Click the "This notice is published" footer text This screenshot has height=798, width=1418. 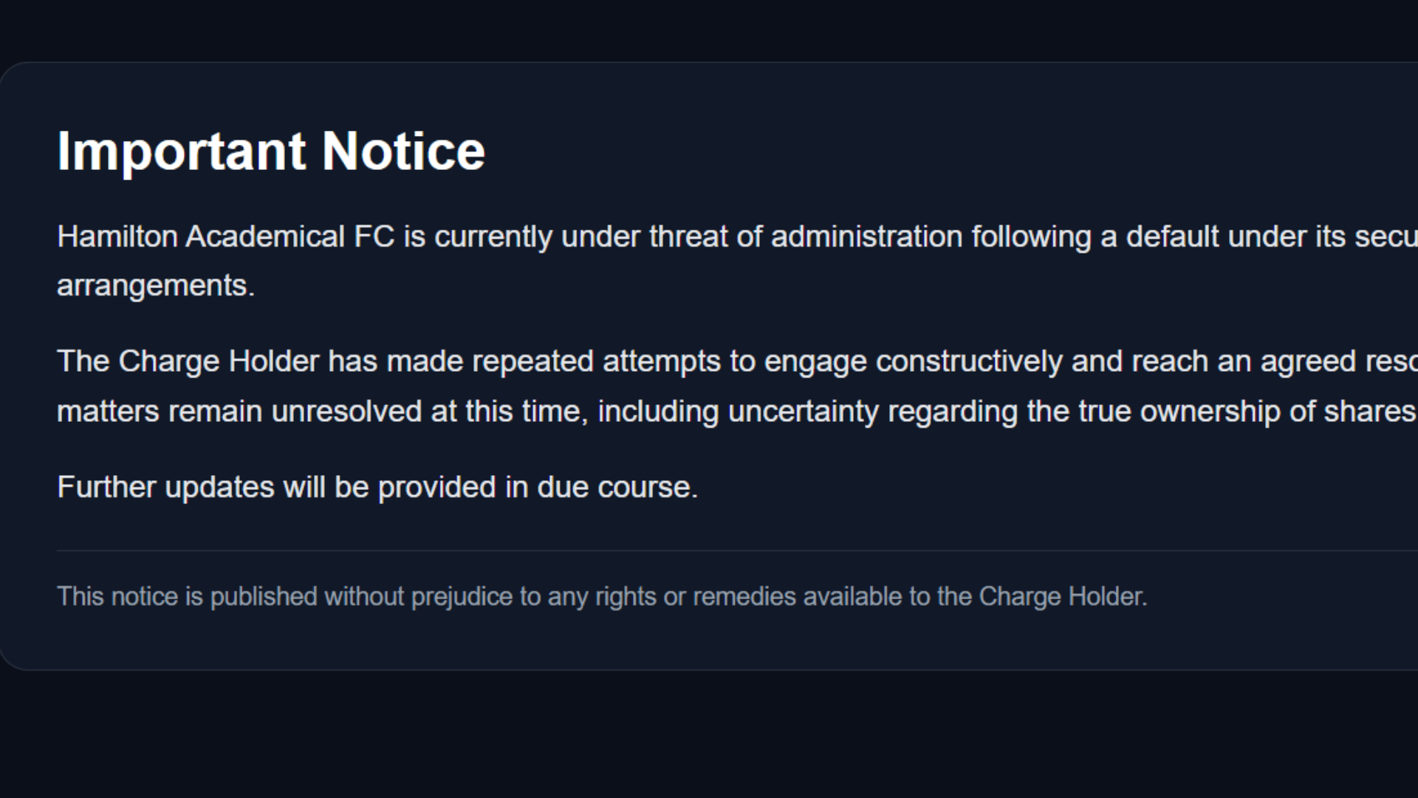click(x=187, y=596)
